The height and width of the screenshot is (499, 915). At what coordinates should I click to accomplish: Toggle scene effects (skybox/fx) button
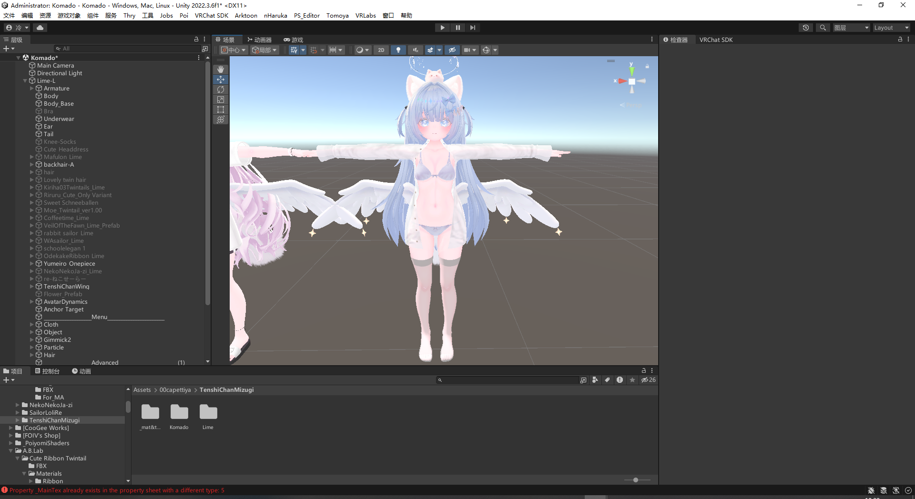(430, 50)
